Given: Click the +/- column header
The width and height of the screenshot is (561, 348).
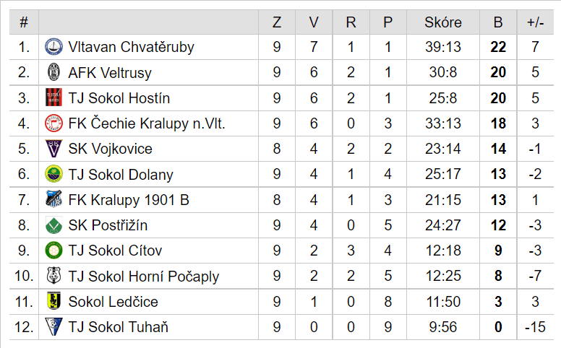Looking at the screenshot, I should click(535, 22).
